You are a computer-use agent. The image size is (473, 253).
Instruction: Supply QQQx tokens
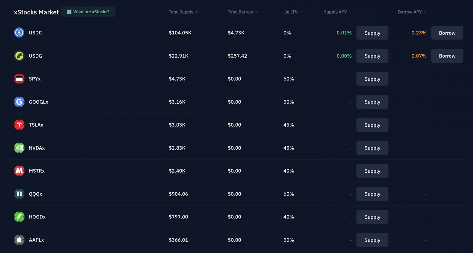pos(372,194)
